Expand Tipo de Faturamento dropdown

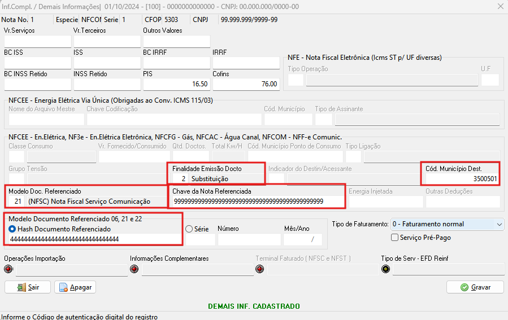(500, 224)
